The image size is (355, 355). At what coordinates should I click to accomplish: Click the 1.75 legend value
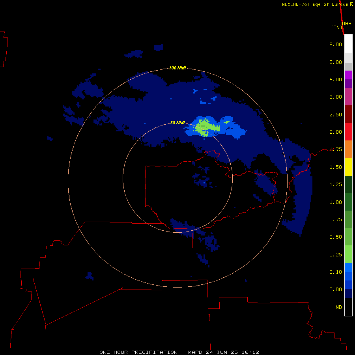[336, 149]
